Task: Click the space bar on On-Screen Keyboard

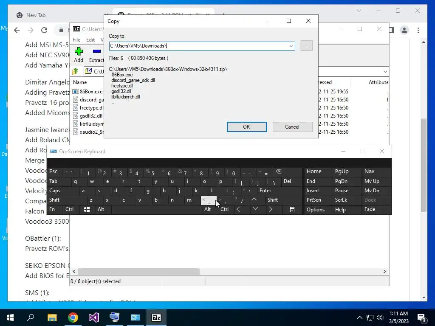Action: tap(157, 210)
